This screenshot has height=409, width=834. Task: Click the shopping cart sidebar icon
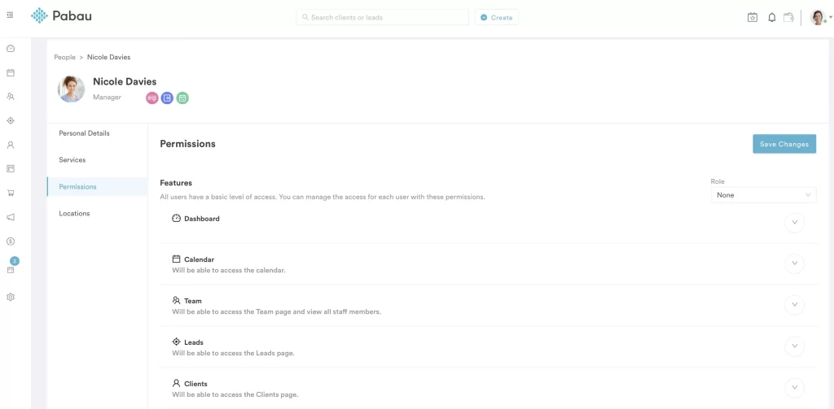coord(11,194)
